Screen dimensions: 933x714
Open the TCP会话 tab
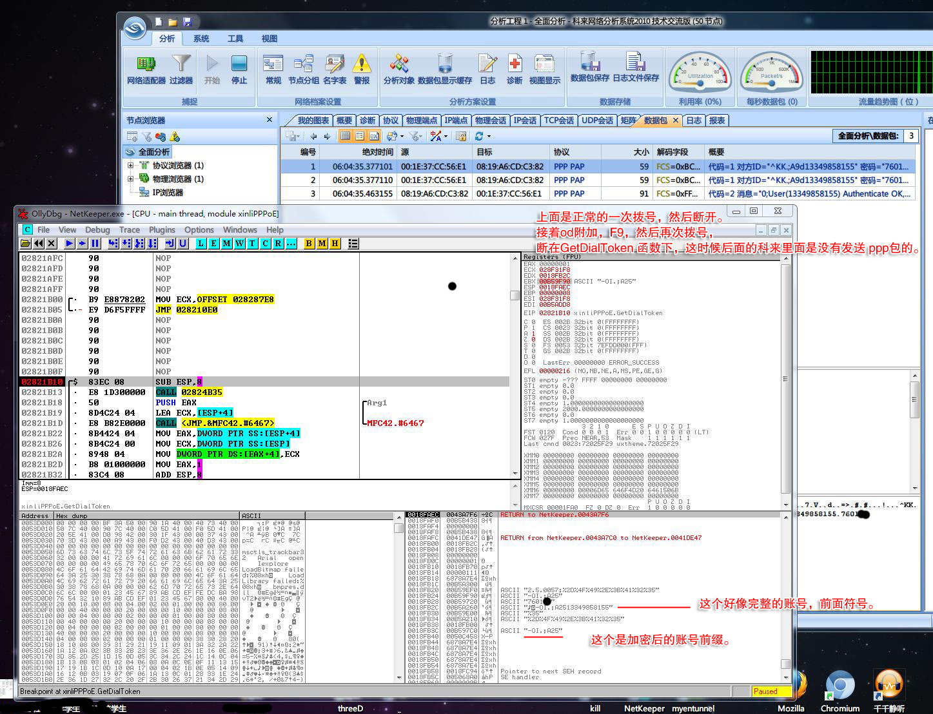pos(558,121)
